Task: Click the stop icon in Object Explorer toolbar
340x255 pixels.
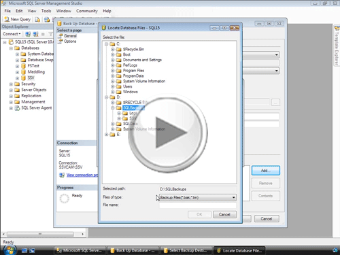Action: click(43, 34)
